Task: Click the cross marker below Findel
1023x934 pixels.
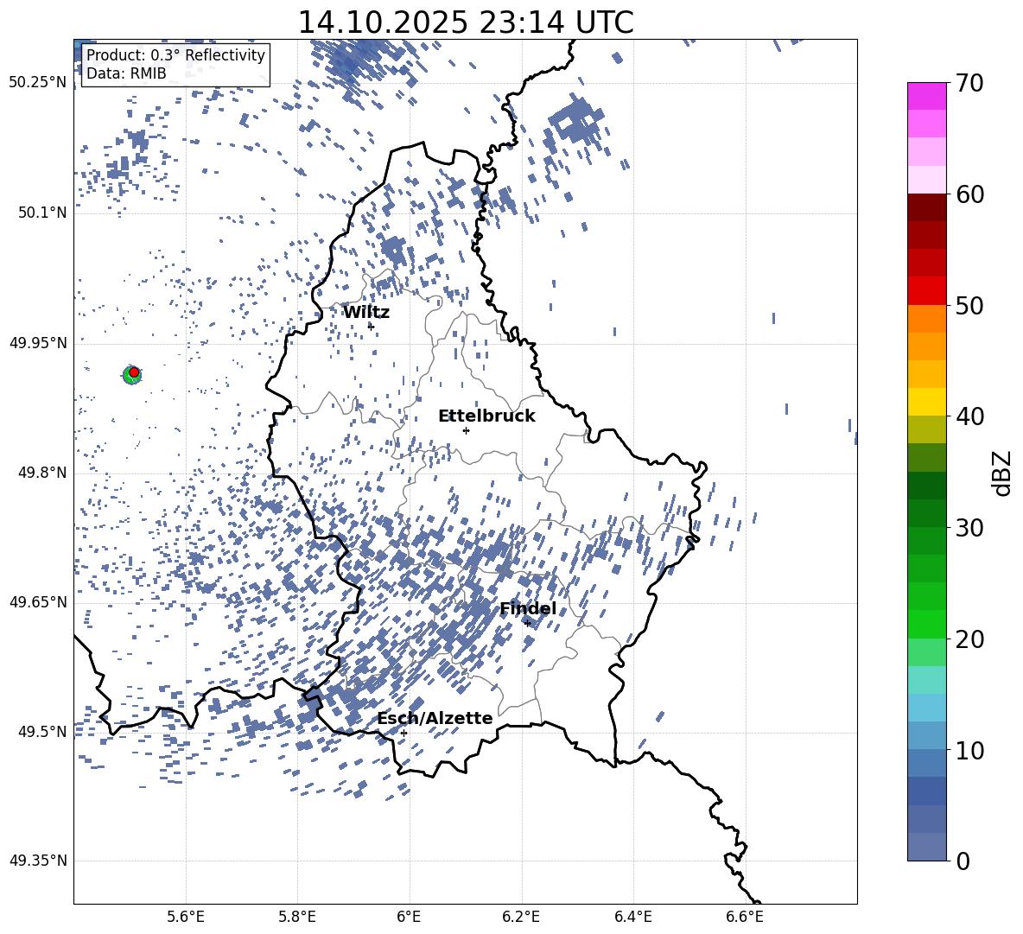Action: tap(527, 623)
